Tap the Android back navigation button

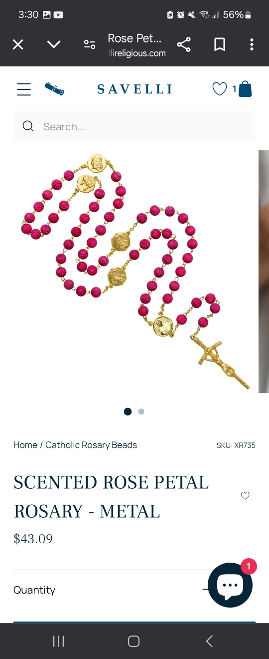pyautogui.click(x=209, y=641)
